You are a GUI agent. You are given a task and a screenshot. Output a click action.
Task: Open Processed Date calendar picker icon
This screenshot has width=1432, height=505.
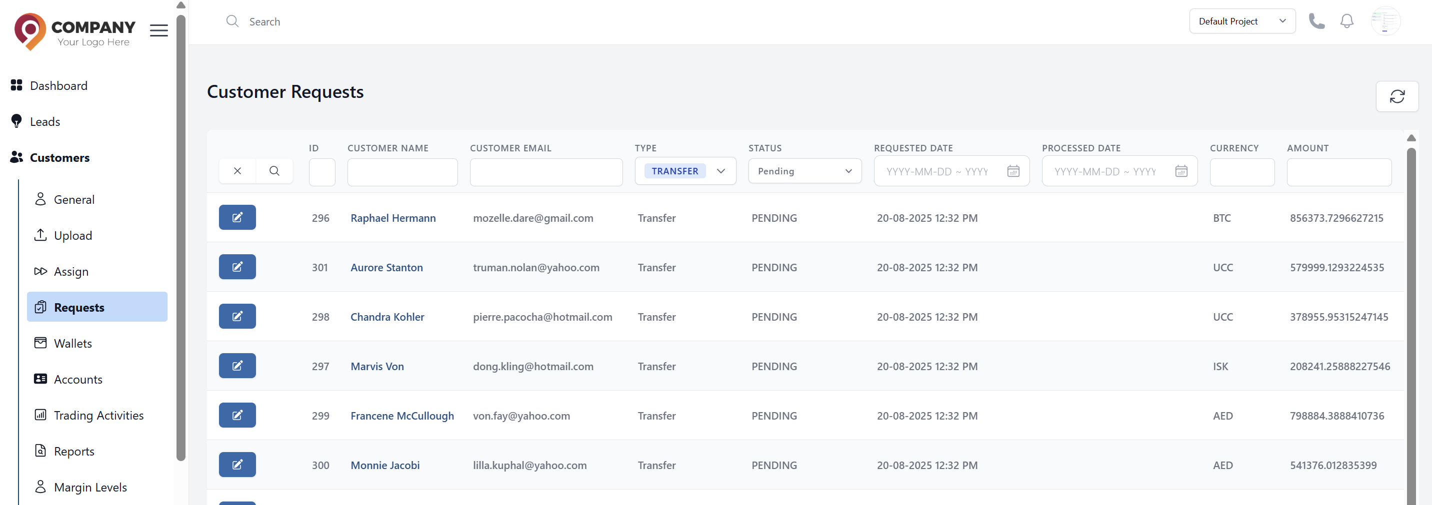coord(1181,171)
